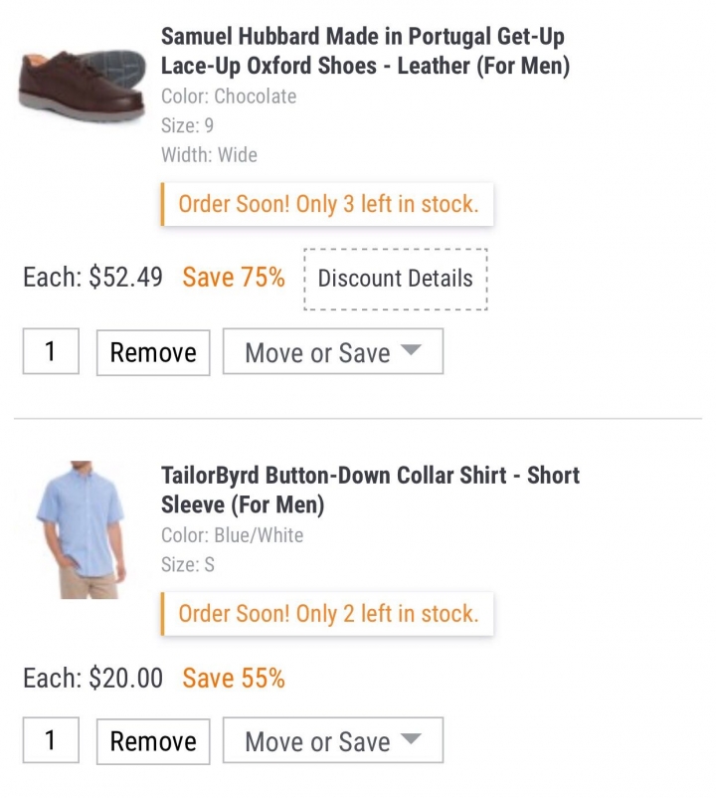Remove the TailorByrd shirt from cart
Viewport: 716px width, 798px height.
[153, 741]
